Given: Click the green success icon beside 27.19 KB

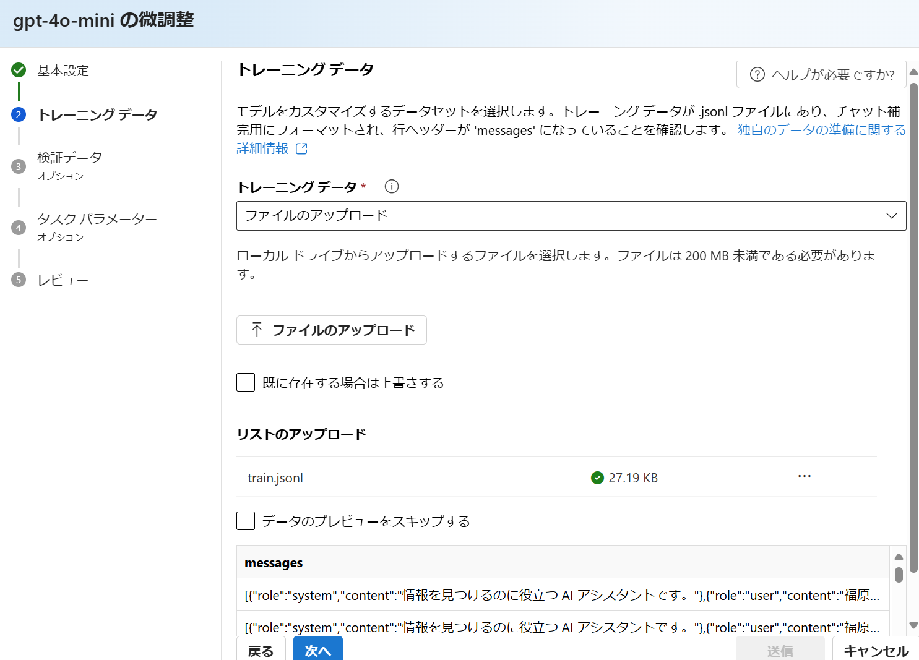Looking at the screenshot, I should (x=597, y=478).
